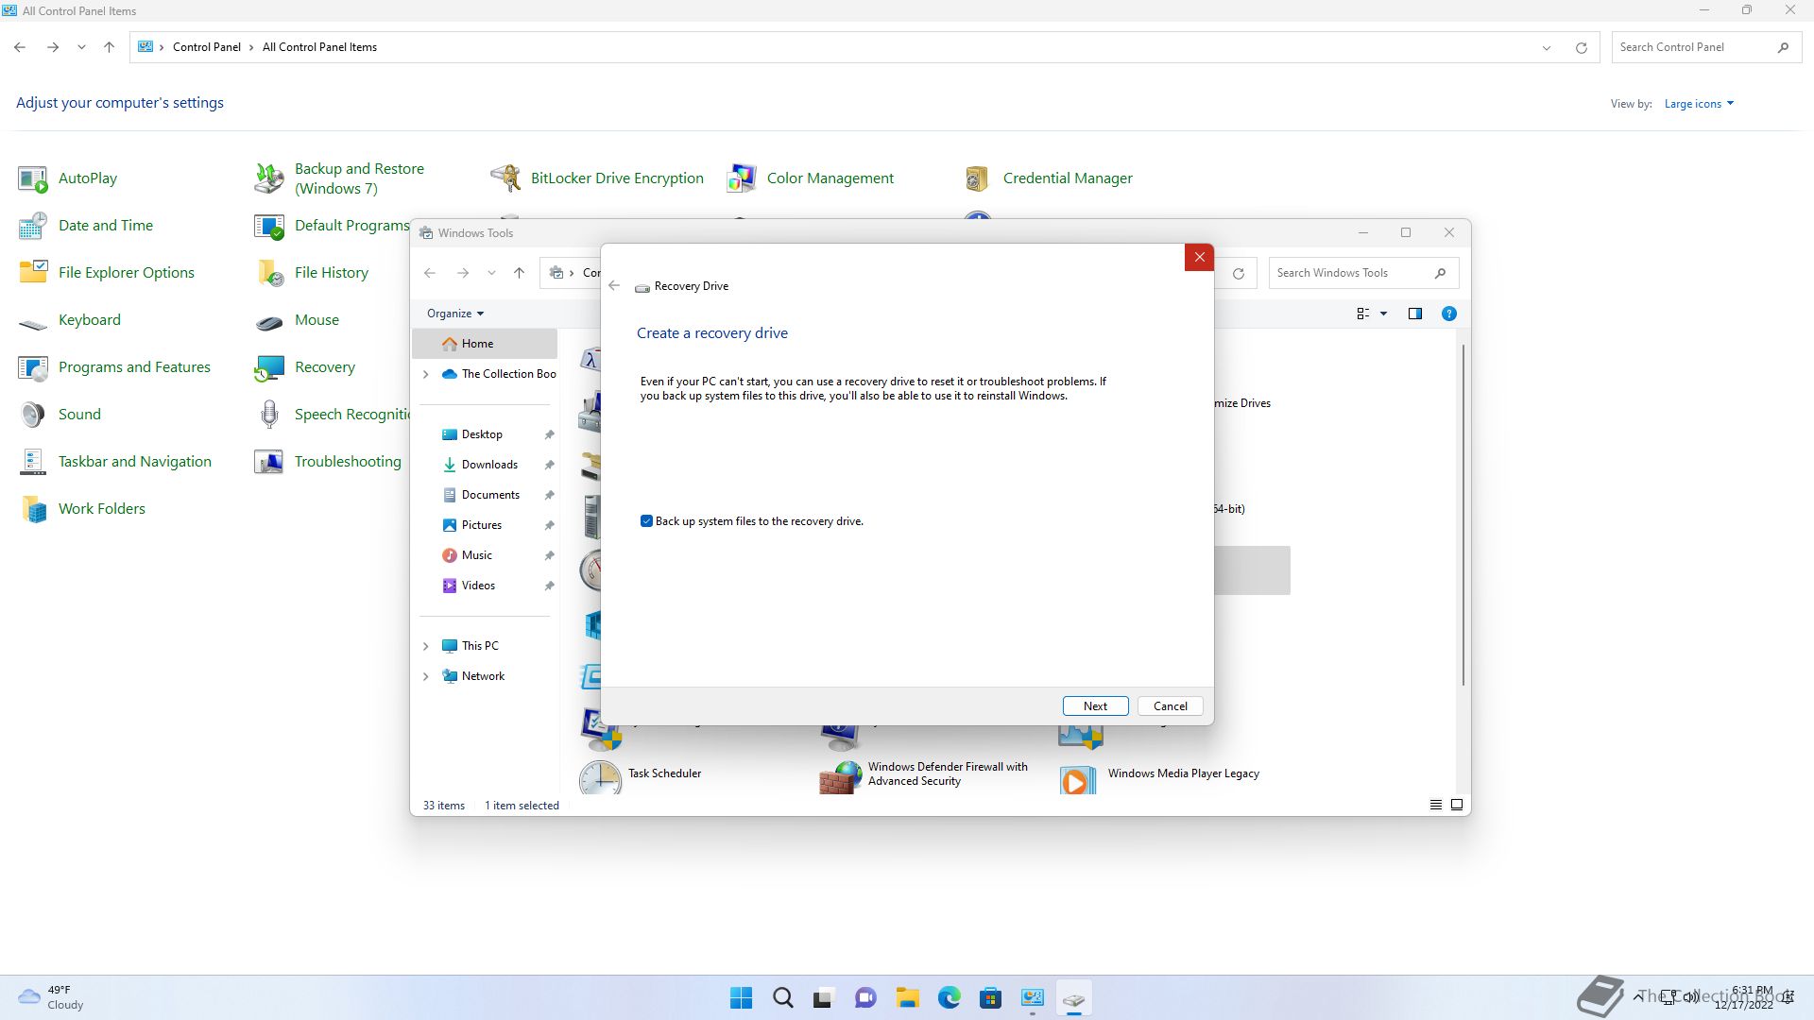Expand This PC tree node

point(425,646)
